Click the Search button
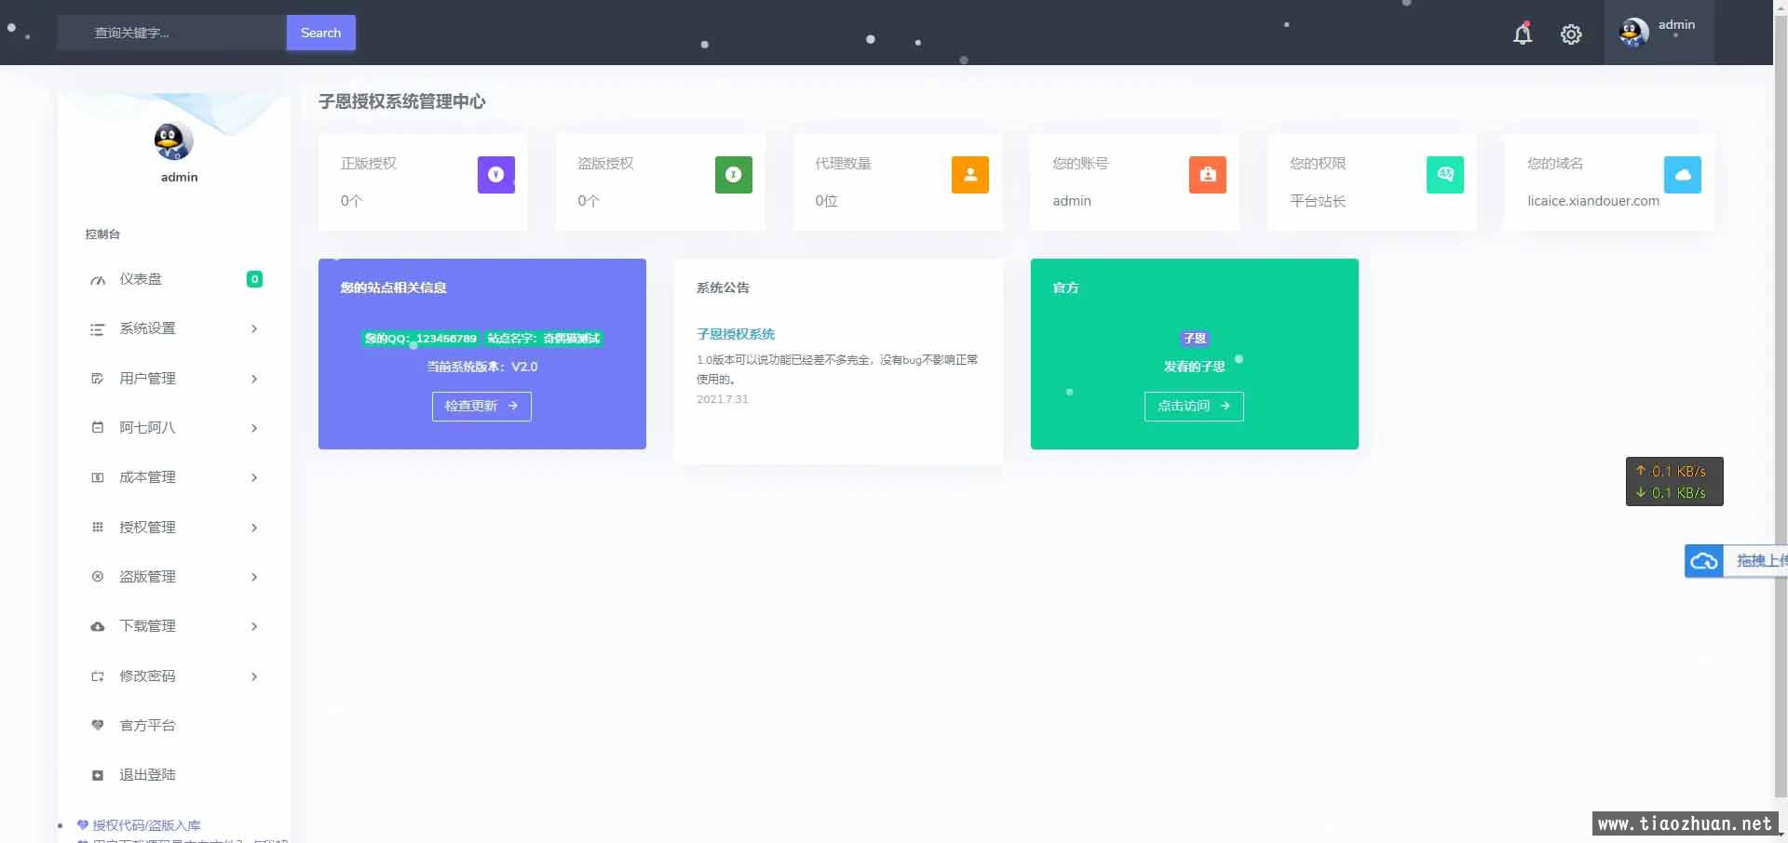 tap(320, 33)
